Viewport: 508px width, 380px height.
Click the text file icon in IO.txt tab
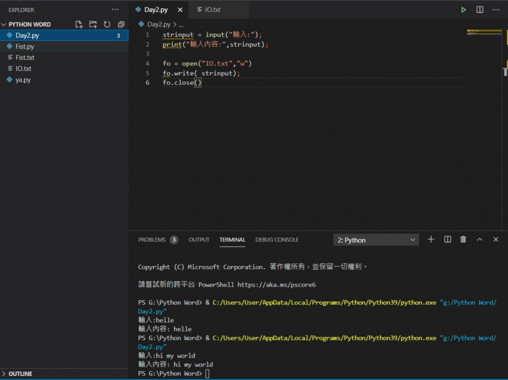[x=199, y=10]
